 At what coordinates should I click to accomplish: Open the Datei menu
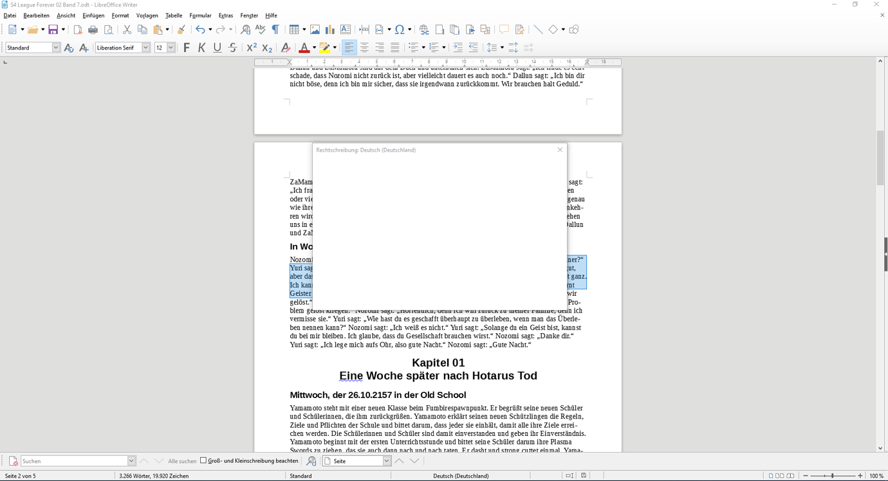click(10, 15)
